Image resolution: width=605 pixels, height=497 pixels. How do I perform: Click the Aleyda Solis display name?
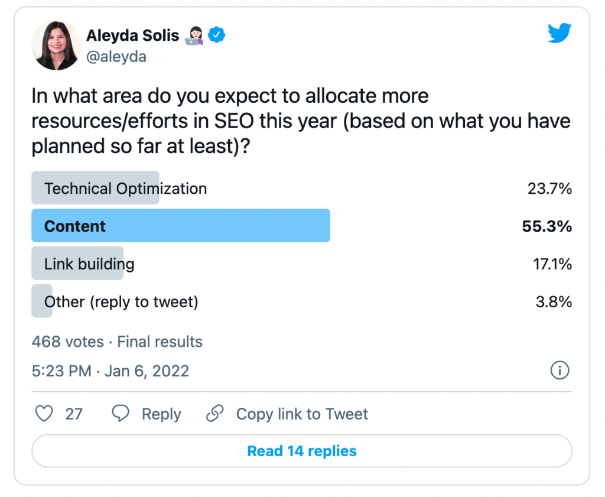click(132, 35)
